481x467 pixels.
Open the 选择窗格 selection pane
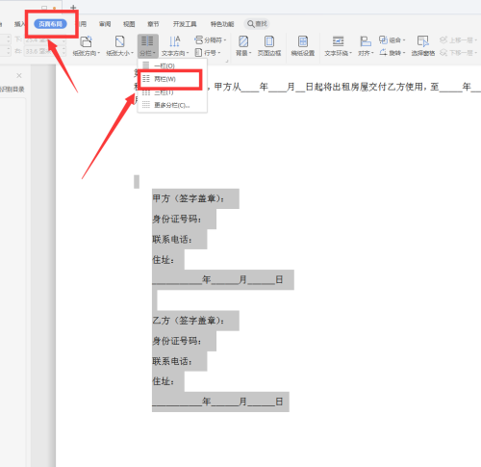click(x=423, y=46)
